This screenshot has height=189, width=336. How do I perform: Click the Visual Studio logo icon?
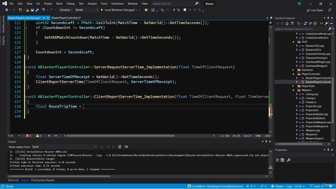(x=5, y=4)
